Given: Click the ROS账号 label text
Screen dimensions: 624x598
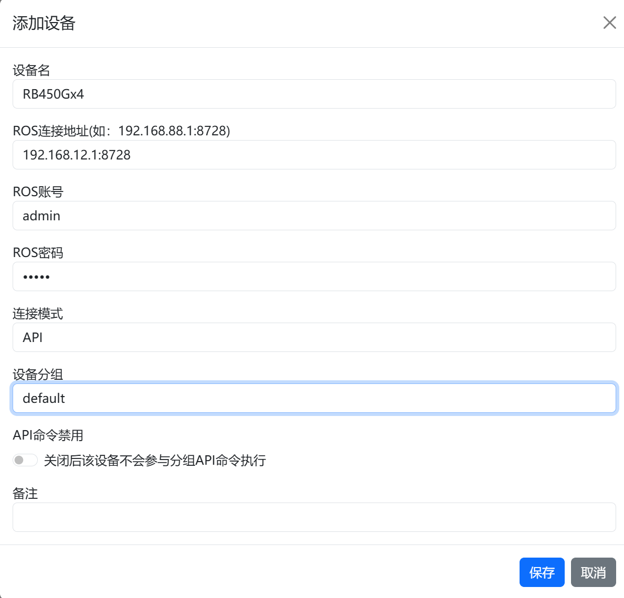Looking at the screenshot, I should pos(38,192).
